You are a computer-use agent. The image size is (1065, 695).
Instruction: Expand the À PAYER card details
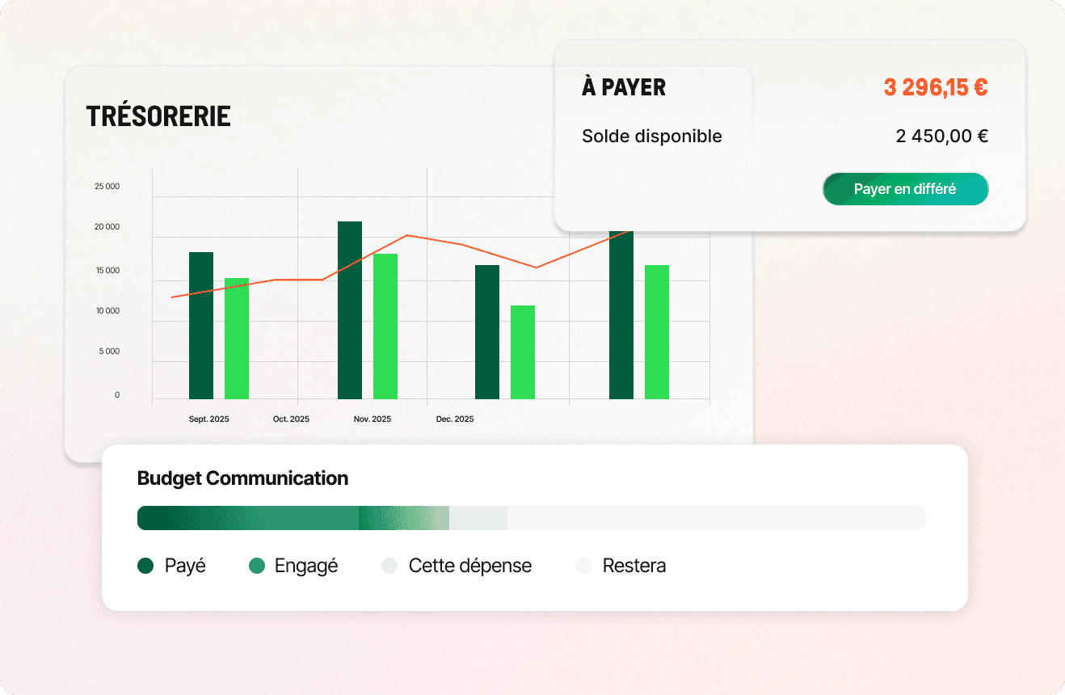623,87
